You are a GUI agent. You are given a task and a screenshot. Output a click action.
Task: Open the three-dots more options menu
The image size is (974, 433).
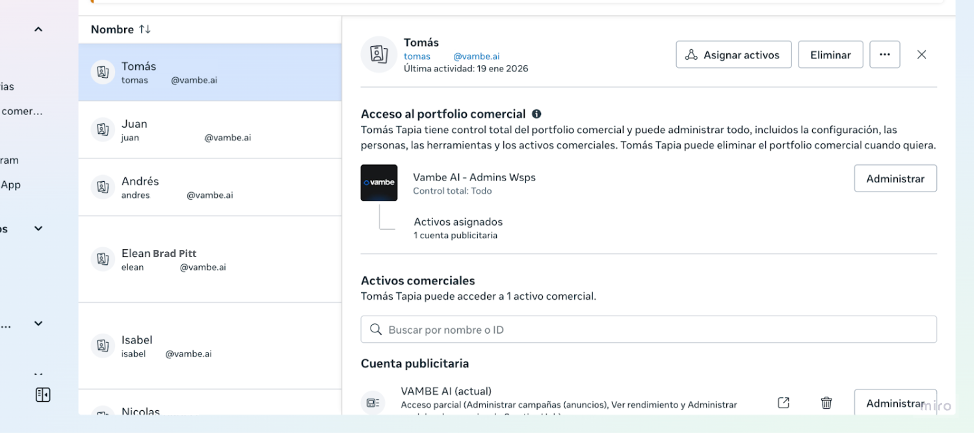(x=884, y=55)
